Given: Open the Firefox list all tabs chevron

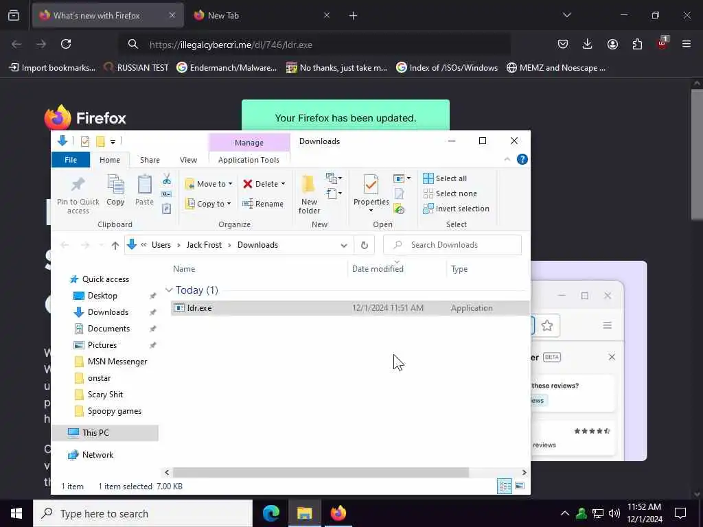Looking at the screenshot, I should tap(566, 15).
